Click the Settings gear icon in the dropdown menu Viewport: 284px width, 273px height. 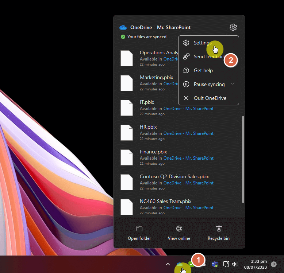coord(186,43)
